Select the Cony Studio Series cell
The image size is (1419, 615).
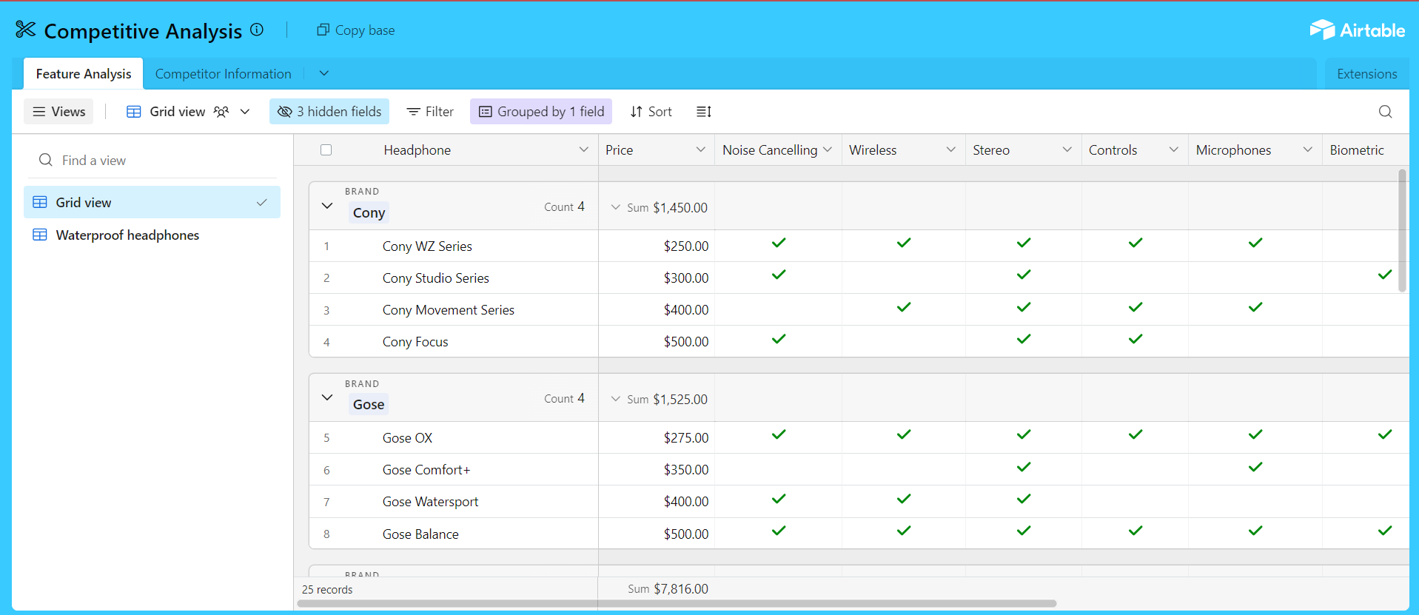(x=453, y=278)
